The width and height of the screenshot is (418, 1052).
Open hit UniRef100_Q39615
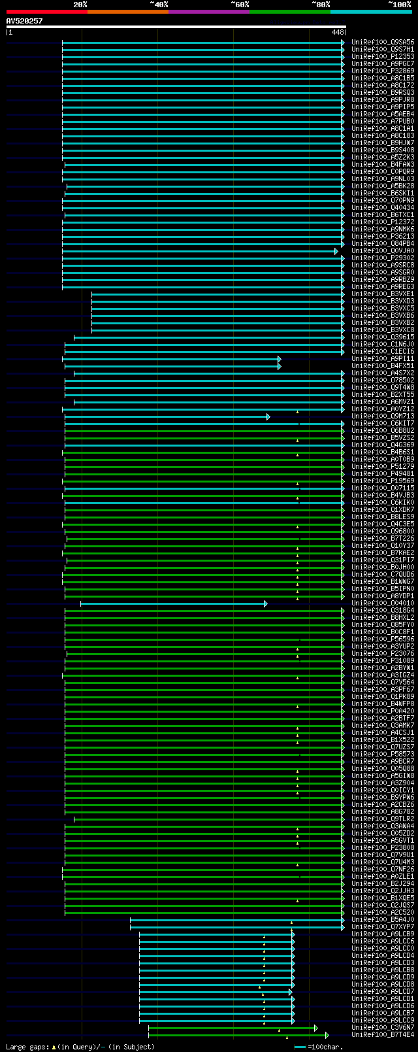[383, 337]
